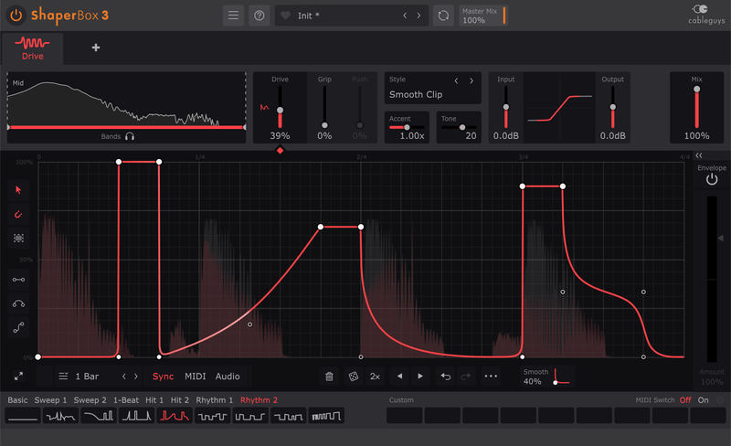Open the Sweep 1 preset category

(50, 400)
